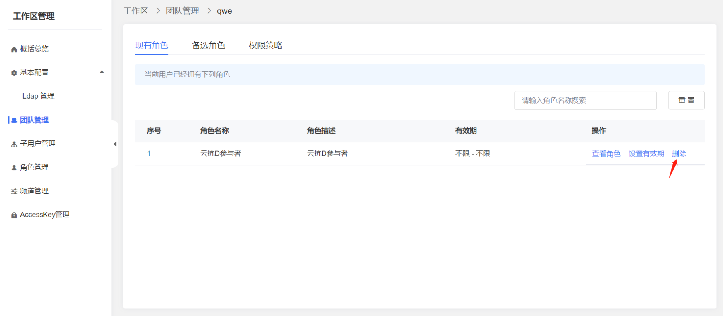Click the AccessKey管理 lock icon
Viewport: 723px width, 316px height.
tap(14, 215)
